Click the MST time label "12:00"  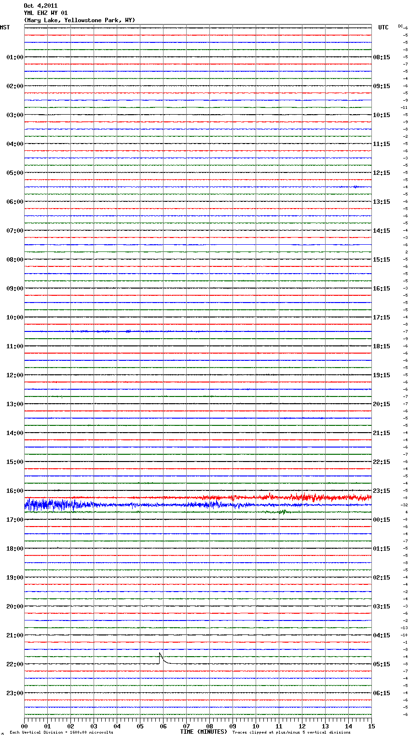(x=15, y=375)
